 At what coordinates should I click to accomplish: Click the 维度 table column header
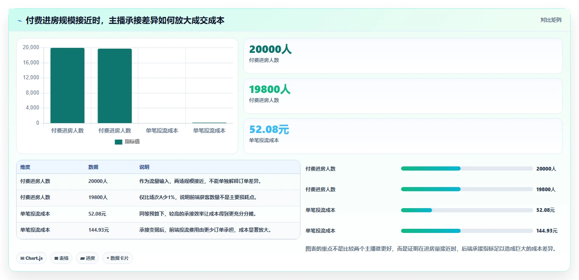coord(25,167)
